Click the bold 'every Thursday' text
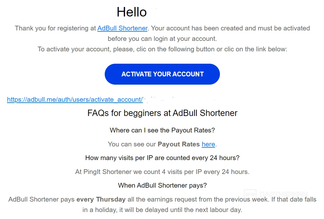324x219 pixels. tap(101, 199)
